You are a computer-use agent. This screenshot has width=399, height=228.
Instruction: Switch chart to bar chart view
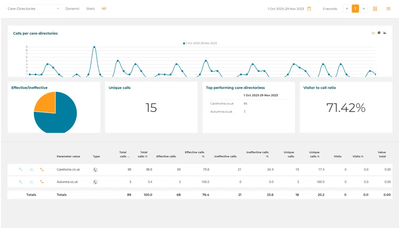click(x=385, y=33)
